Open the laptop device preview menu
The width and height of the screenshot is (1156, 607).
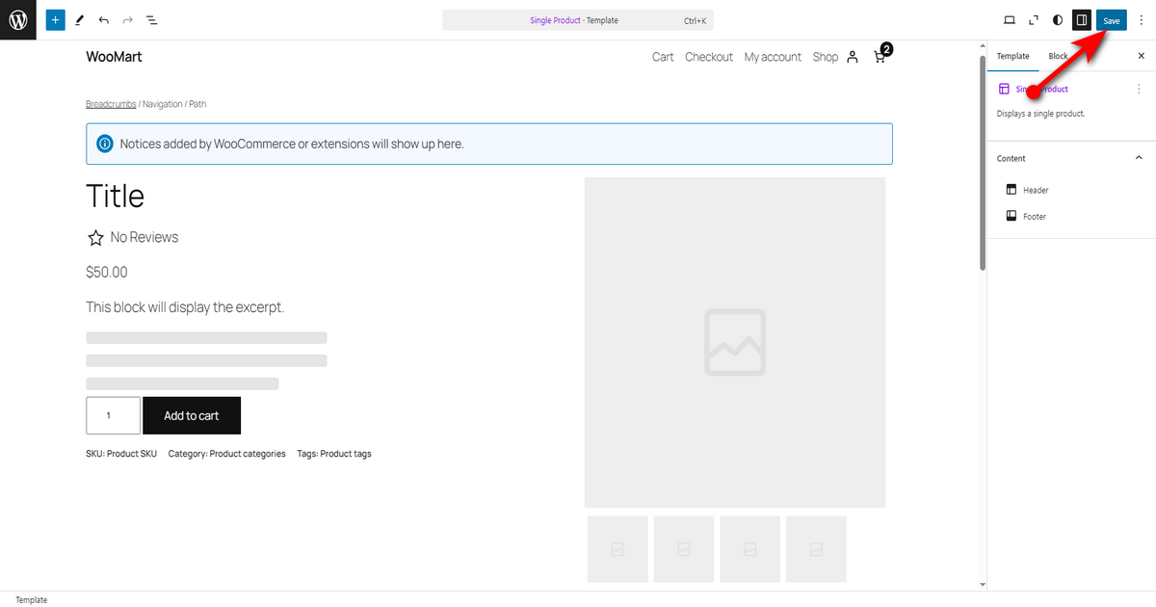1010,19
